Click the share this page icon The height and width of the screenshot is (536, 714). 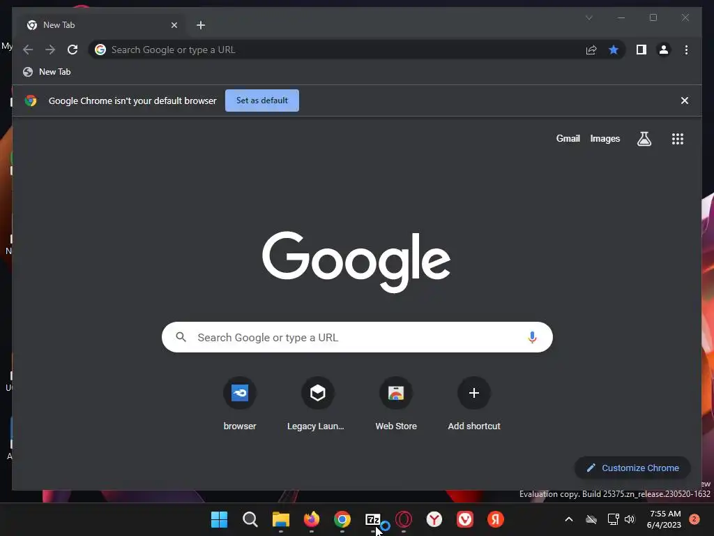591,50
